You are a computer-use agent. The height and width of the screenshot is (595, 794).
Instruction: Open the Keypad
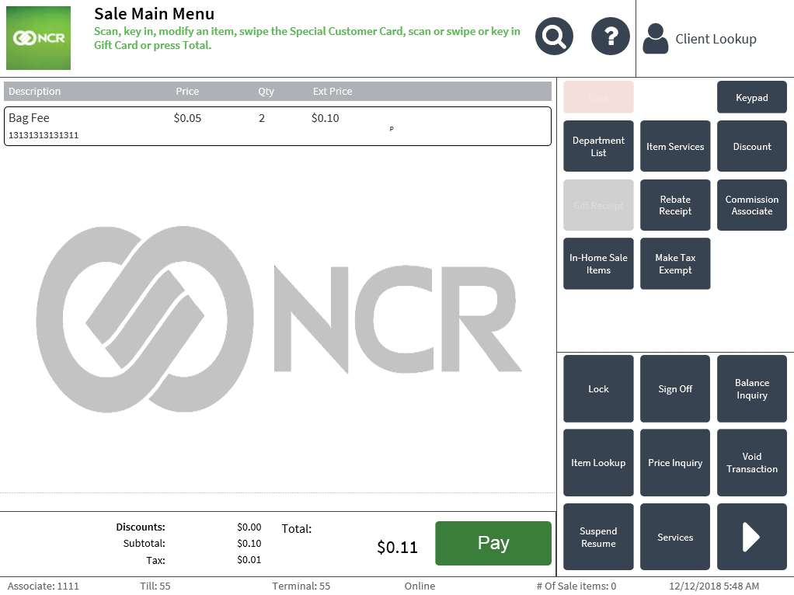pyautogui.click(x=751, y=97)
